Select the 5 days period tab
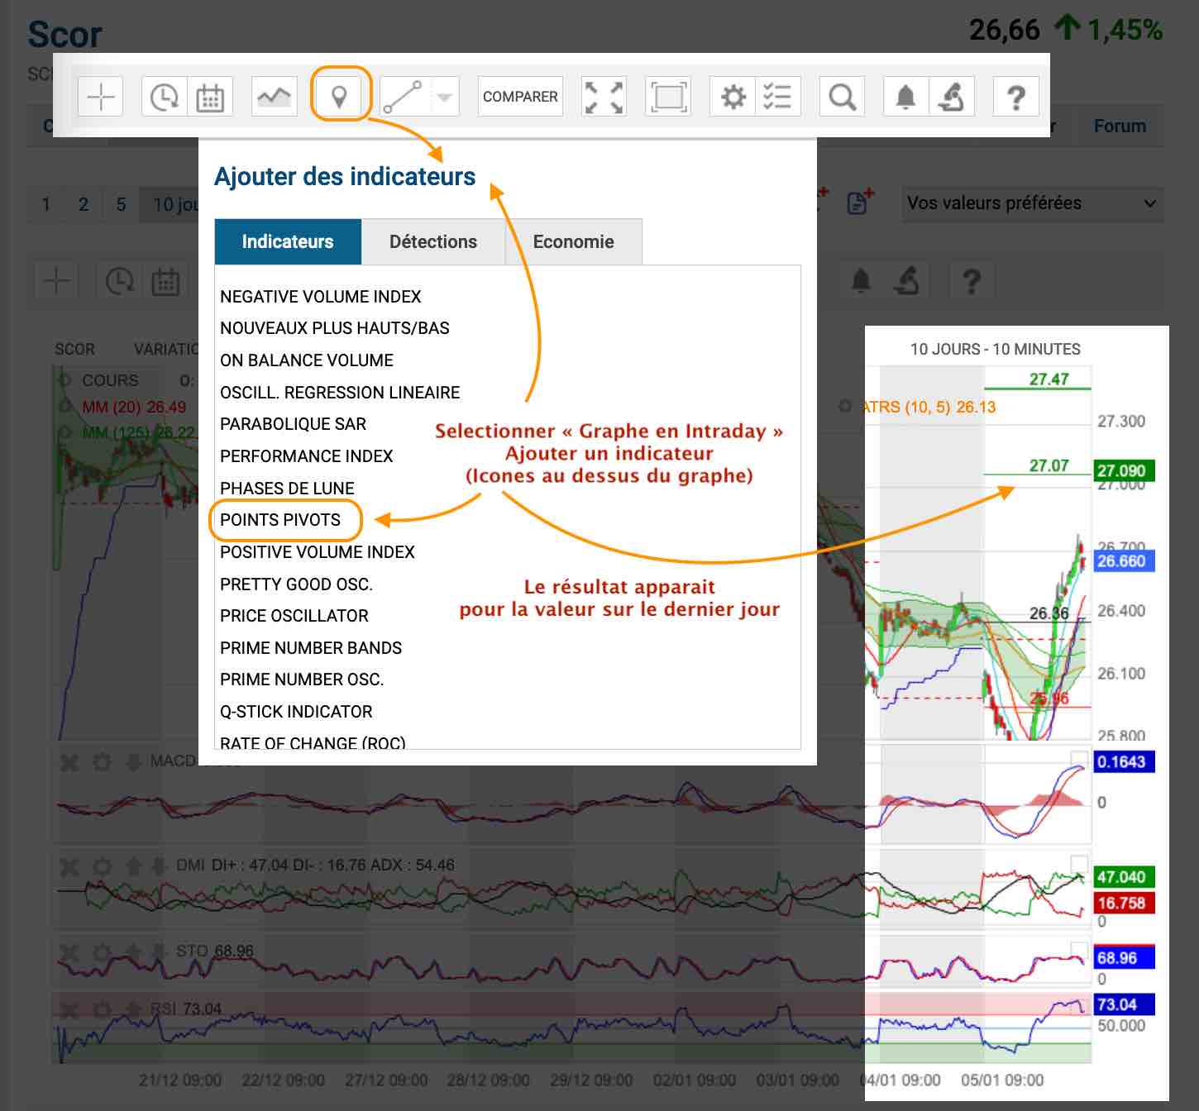 [x=121, y=204]
